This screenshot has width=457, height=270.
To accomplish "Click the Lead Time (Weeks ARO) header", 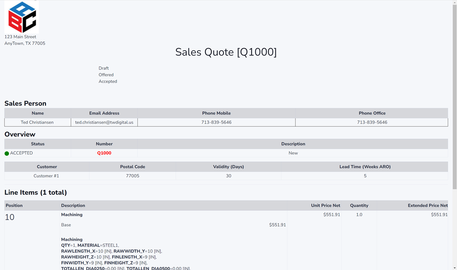I will (365, 167).
